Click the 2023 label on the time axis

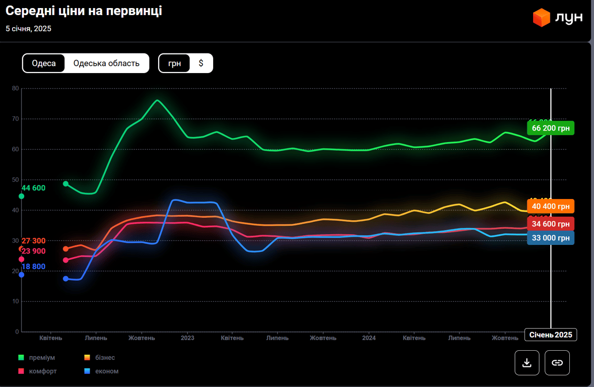pos(187,338)
